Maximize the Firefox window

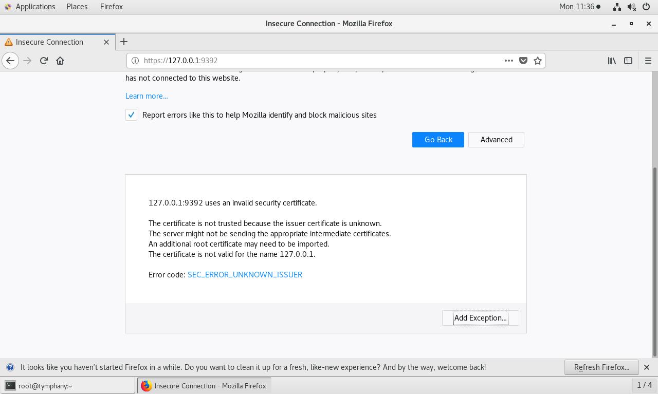click(x=631, y=24)
